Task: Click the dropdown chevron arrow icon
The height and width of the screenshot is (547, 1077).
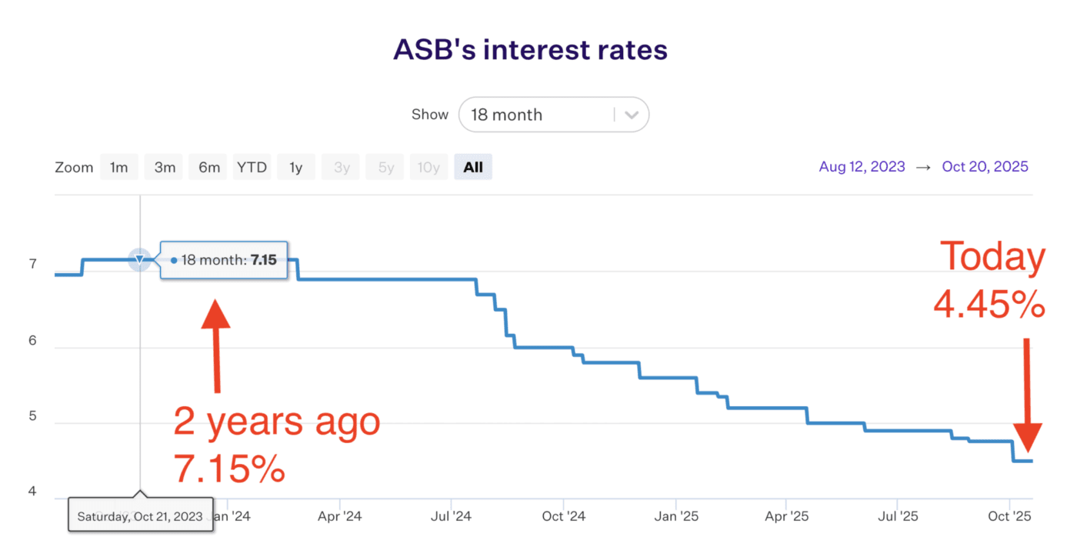Action: 632,115
